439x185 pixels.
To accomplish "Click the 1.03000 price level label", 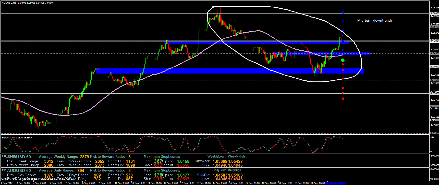I will (434, 93).
